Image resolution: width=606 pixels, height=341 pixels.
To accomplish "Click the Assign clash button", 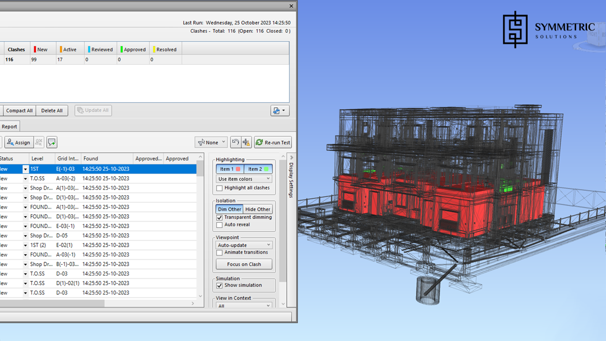I will click(19, 143).
